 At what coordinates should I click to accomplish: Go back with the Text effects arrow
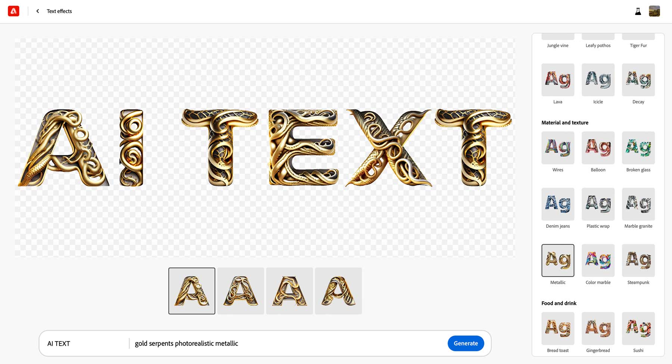pos(37,11)
